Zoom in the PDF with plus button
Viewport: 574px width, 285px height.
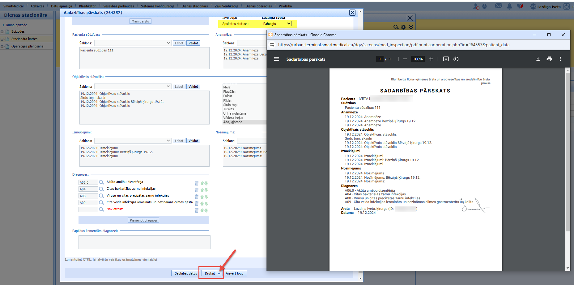click(x=431, y=59)
